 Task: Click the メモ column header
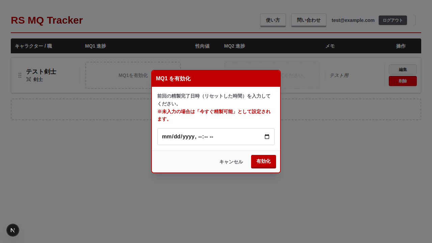(330, 46)
